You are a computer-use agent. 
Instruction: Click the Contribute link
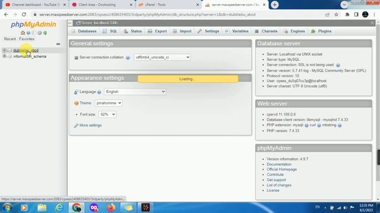point(275,175)
